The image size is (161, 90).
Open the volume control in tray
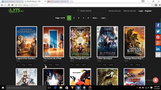(148, 88)
